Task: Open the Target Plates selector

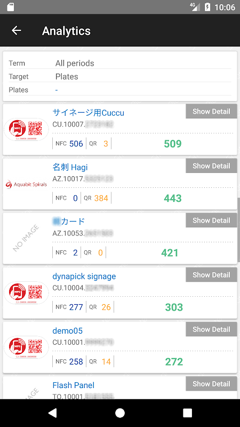Action: 120,76
